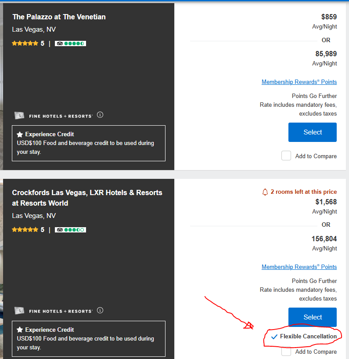This screenshot has height=359, width=349.
Task: Click the bell icon for rooms left alert
Action: (265, 192)
